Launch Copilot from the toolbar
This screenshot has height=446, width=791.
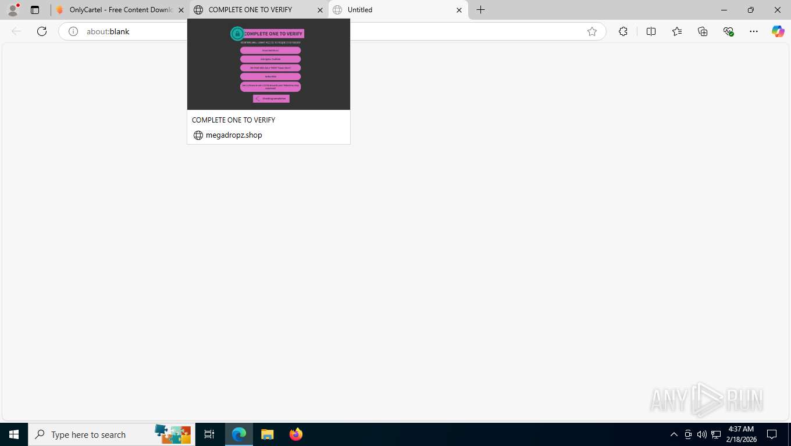click(778, 31)
